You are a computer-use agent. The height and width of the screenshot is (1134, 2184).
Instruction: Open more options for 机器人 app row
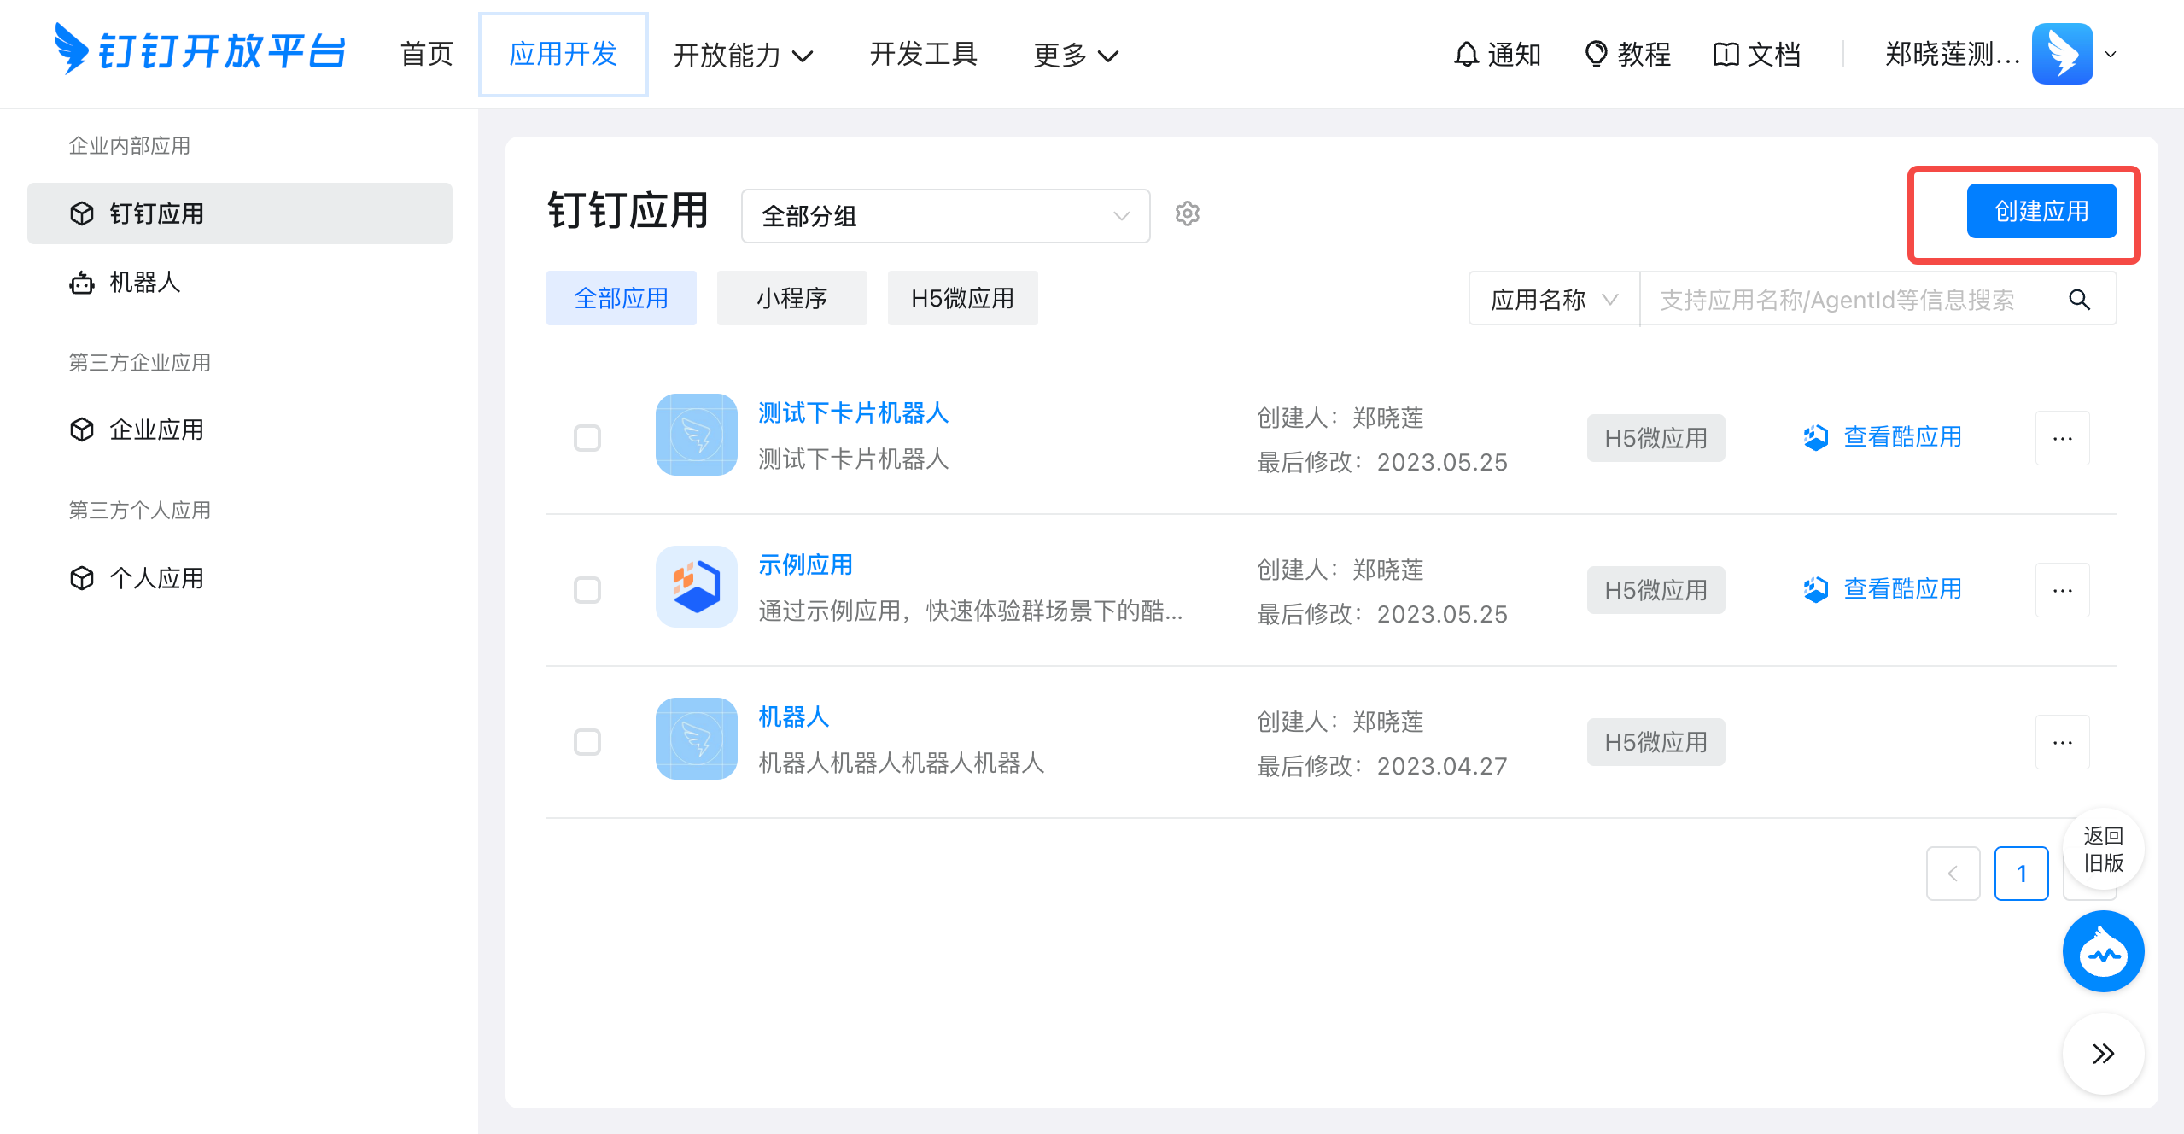coord(2062,742)
